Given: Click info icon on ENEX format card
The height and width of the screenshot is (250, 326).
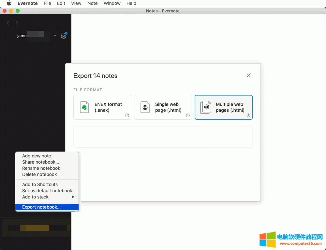Looking at the screenshot, I should click(x=127, y=115).
